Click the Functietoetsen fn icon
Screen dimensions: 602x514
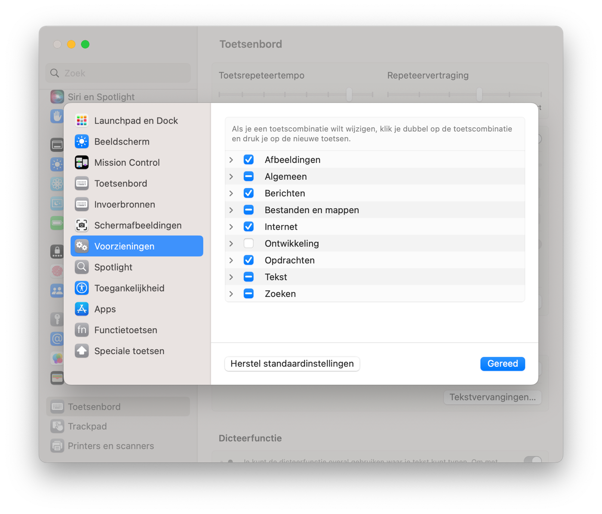click(82, 330)
